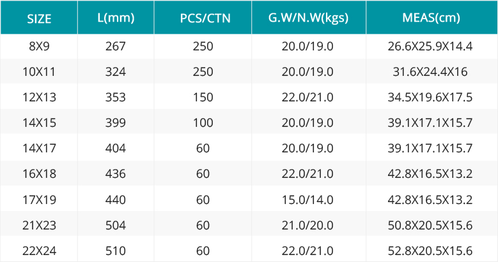Click the 510 length cell
Image resolution: width=498 pixels, height=262 pixels.
coord(116,251)
